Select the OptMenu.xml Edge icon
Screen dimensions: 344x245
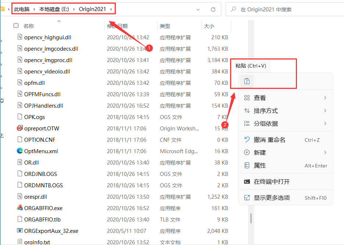click(20, 151)
